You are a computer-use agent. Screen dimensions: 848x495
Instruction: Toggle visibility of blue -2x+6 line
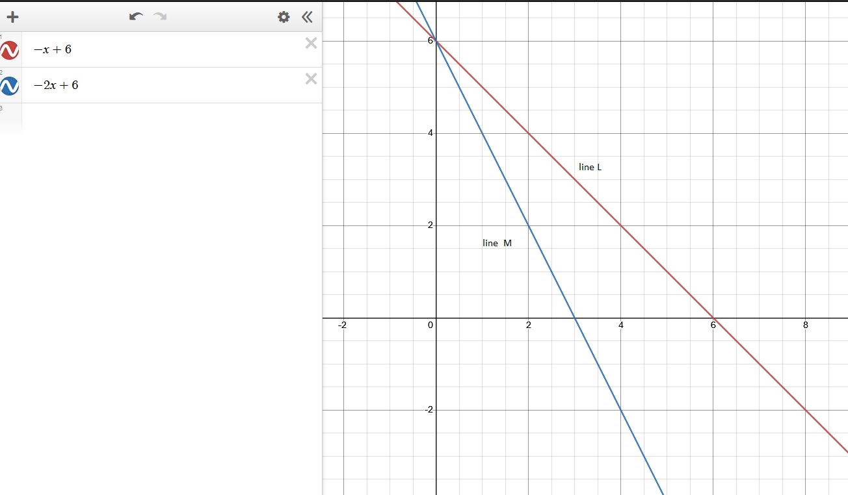click(x=10, y=86)
